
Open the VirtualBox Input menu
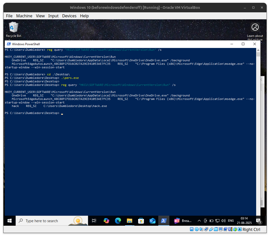(53, 16)
